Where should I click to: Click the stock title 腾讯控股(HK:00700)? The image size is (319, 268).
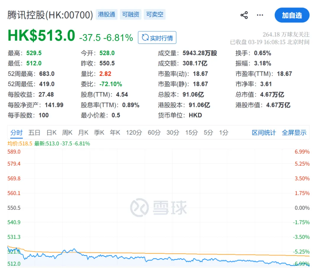50,15
